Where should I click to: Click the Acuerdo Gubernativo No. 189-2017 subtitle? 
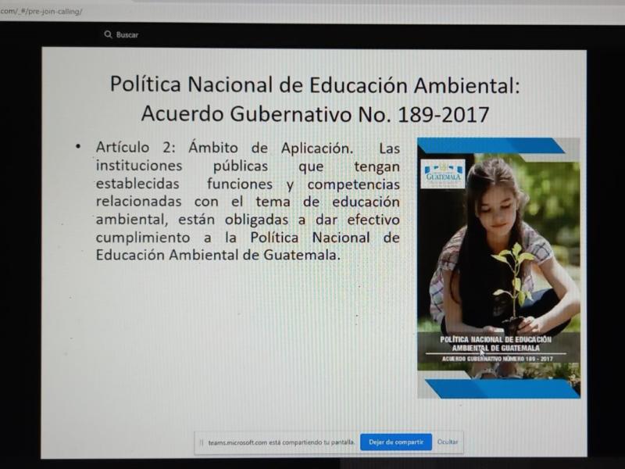314,114
